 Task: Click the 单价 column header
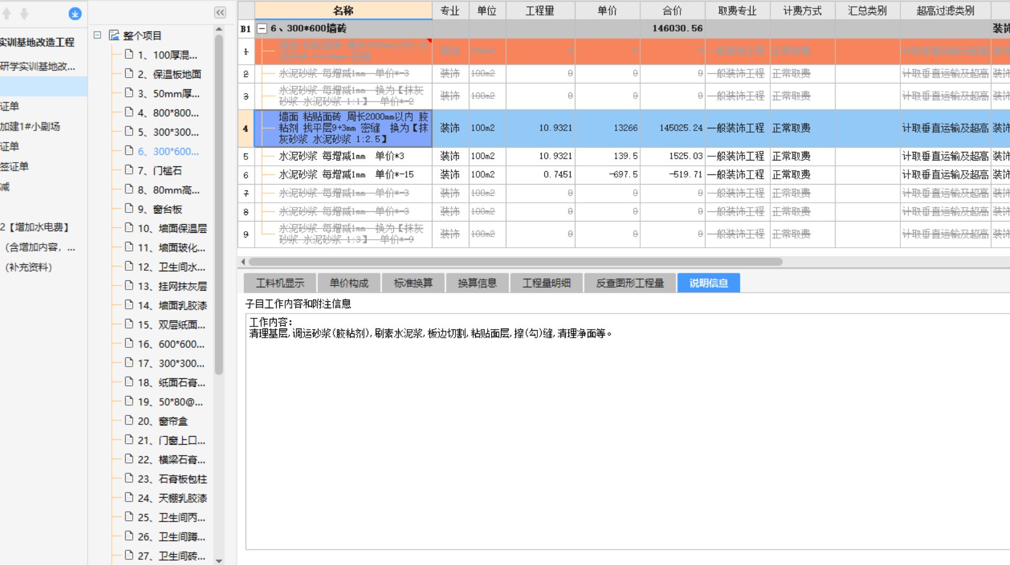[x=607, y=11]
